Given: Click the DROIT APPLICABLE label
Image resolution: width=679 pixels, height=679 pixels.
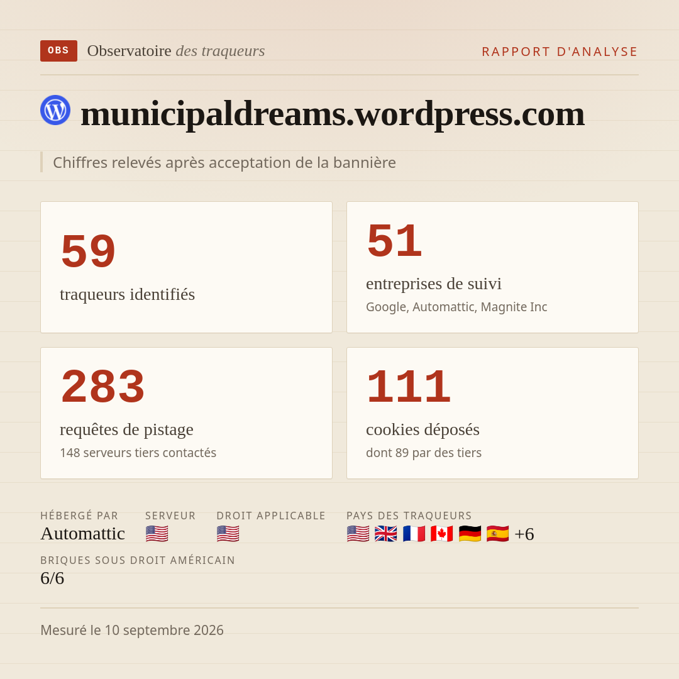Looking at the screenshot, I should click(x=271, y=516).
